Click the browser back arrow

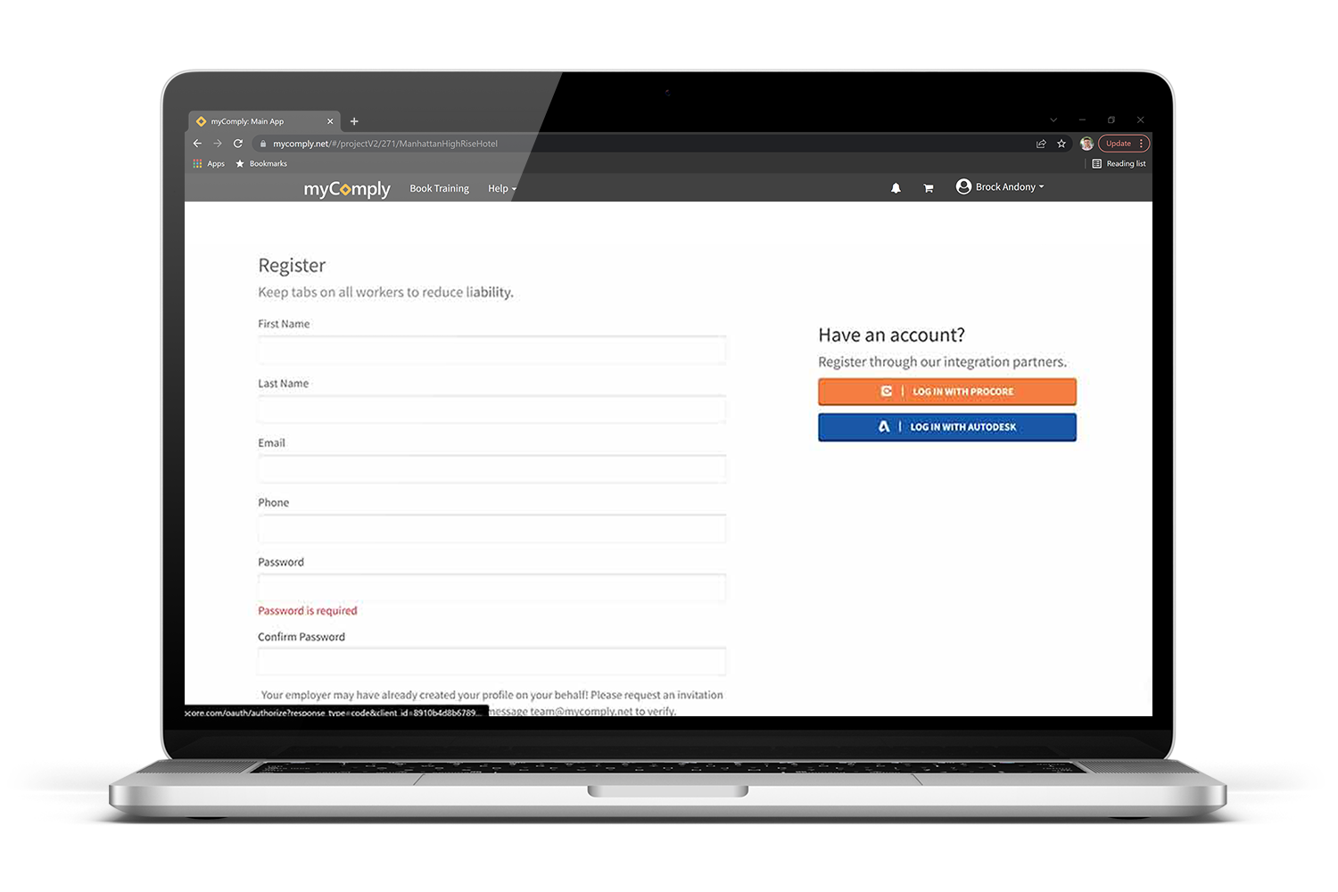(197, 144)
